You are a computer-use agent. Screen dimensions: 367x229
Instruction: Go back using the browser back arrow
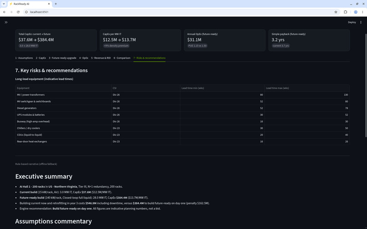[5, 12]
